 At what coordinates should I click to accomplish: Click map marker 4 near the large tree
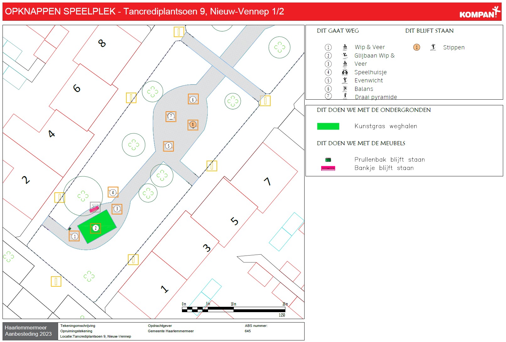pyautogui.click(x=113, y=192)
